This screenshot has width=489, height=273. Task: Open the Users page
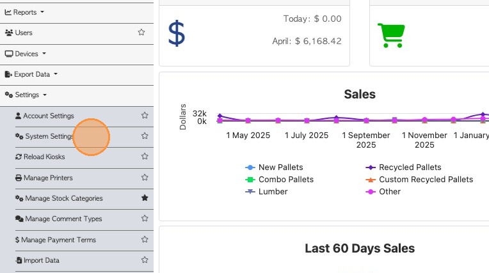(x=23, y=33)
